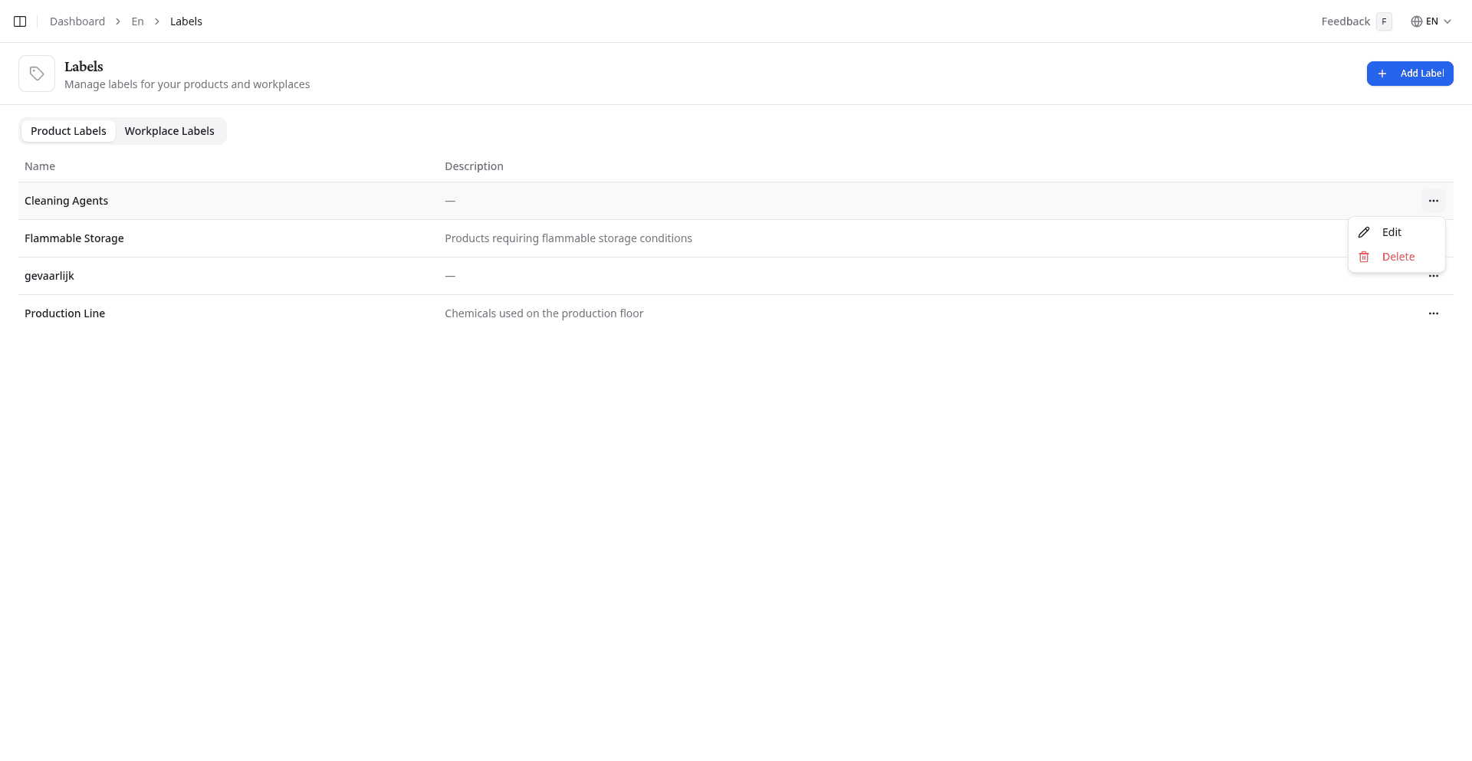1472x761 pixels.
Task: Open actions menu for Cleaning Agents row
Action: click(x=1433, y=201)
